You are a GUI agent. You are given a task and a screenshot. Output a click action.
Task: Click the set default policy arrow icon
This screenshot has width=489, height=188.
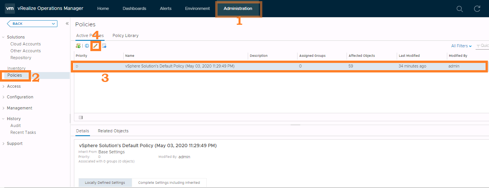(87, 46)
